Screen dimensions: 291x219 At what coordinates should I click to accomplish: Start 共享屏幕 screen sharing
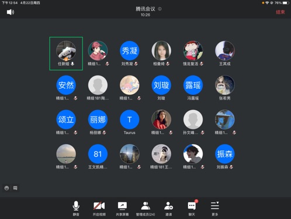pos(122,208)
